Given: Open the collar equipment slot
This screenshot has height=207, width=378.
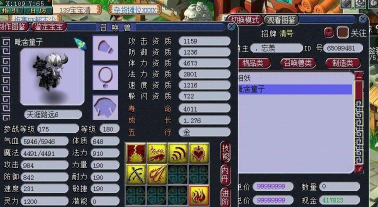Looking at the screenshot, I should coord(105,77).
